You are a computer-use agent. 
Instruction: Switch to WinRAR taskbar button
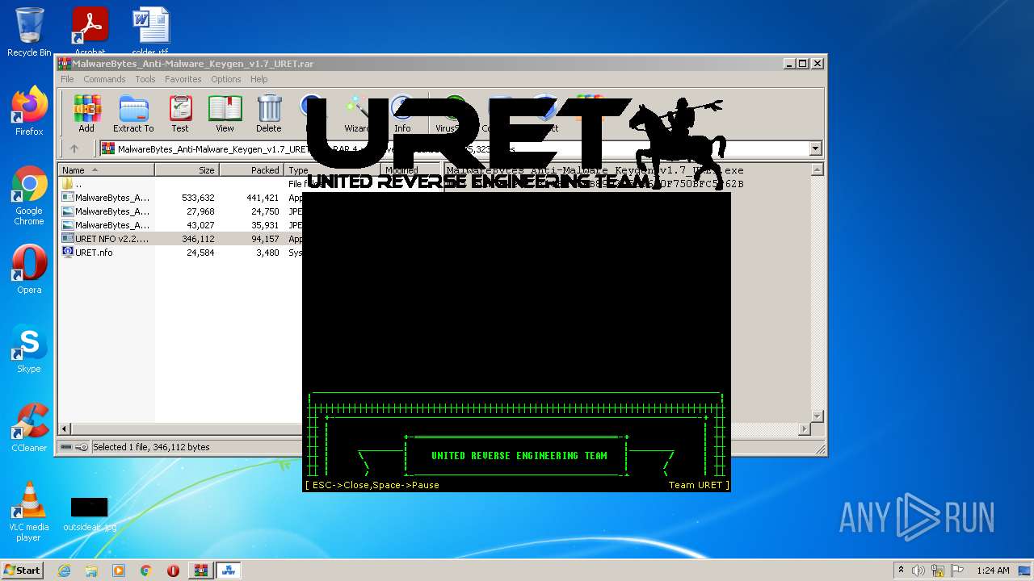201,571
